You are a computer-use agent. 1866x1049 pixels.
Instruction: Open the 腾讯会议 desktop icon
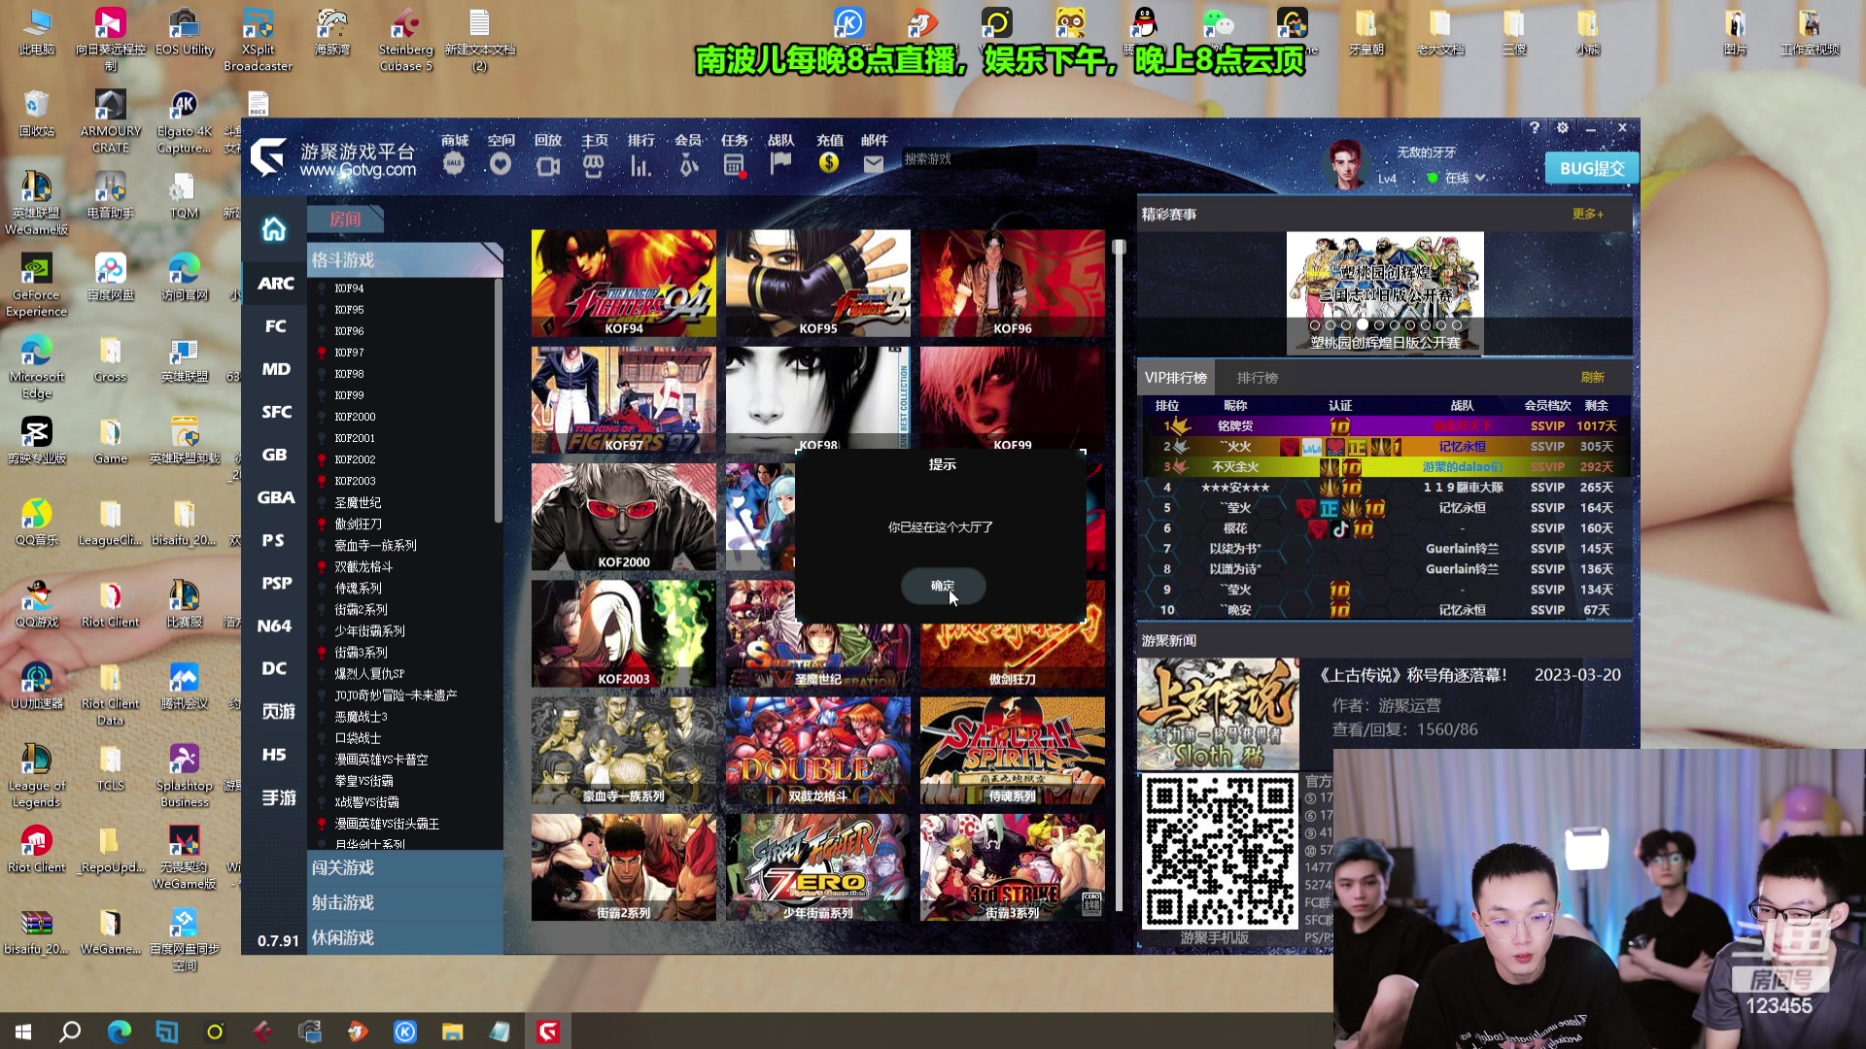coord(185,686)
